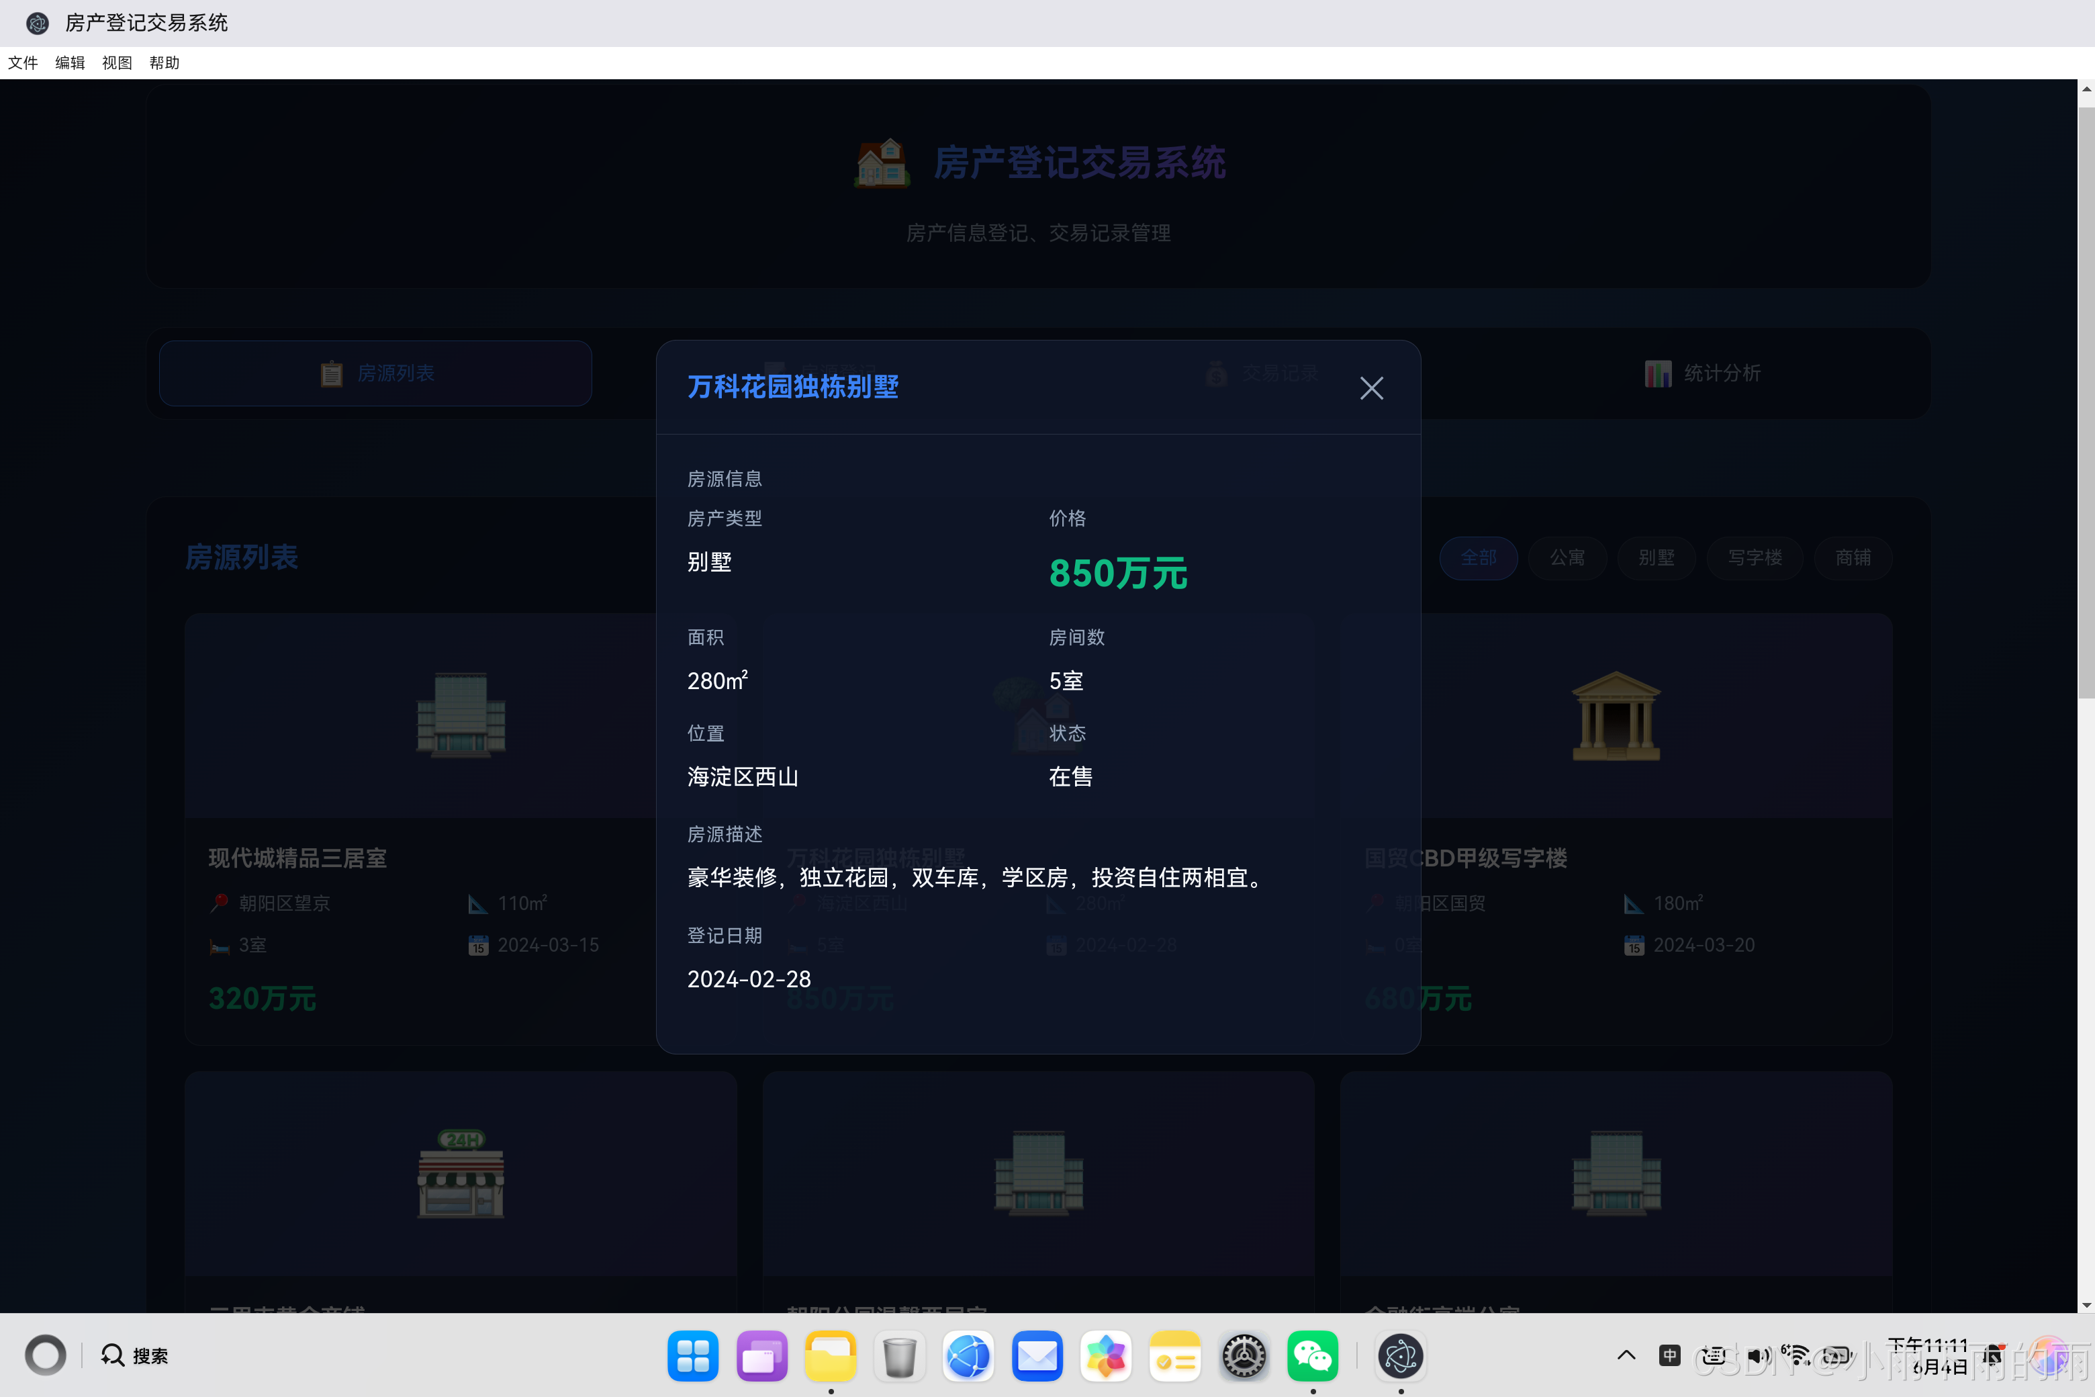Switch to the 交易记录 tab
The width and height of the screenshot is (2095, 1397).
[1260, 373]
